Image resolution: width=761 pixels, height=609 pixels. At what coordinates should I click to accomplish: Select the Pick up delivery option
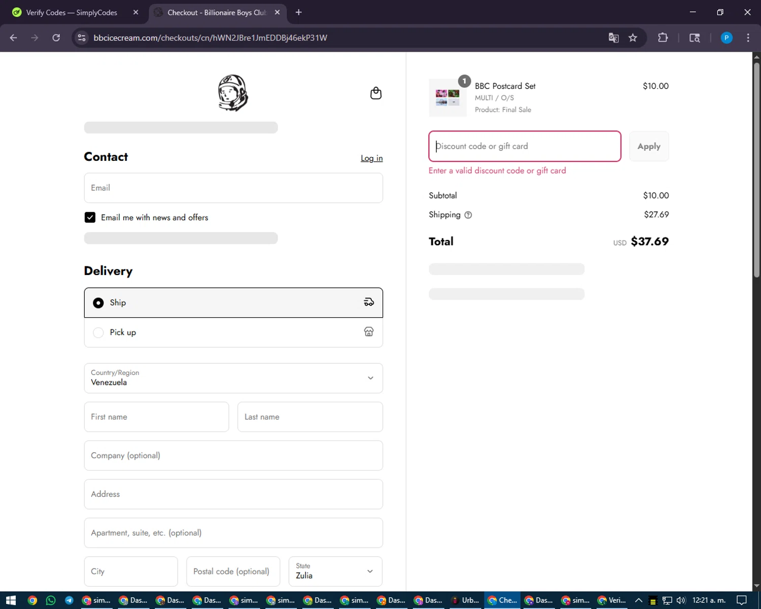[233, 332]
